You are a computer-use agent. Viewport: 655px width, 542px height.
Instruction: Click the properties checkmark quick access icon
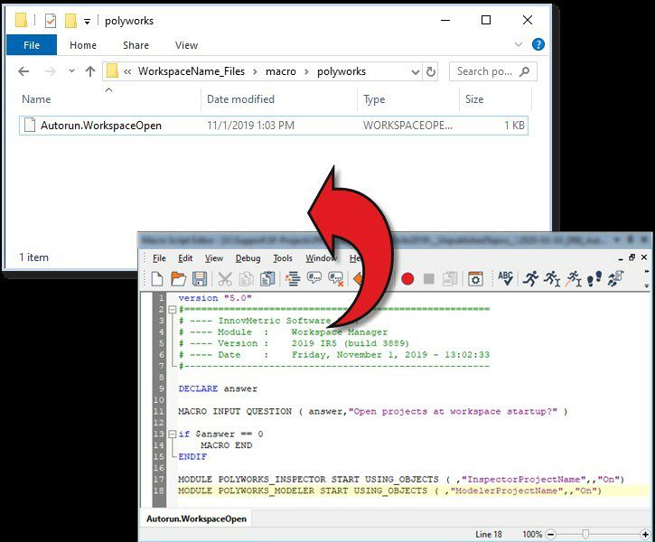pos(50,21)
